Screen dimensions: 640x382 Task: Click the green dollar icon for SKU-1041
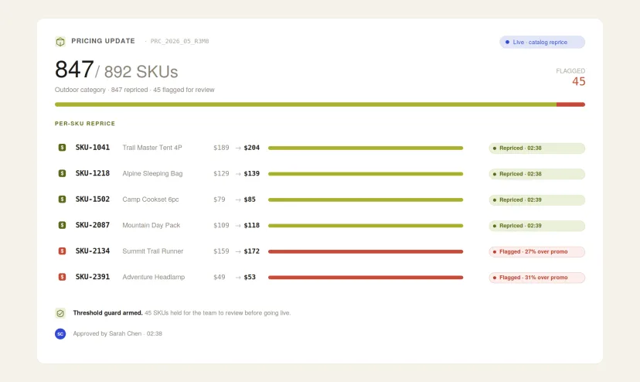[62, 148]
